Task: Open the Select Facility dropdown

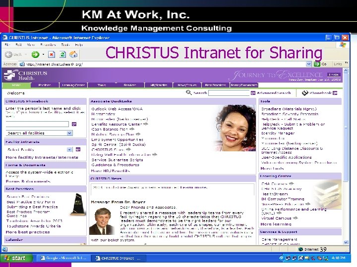Action: coord(69,149)
